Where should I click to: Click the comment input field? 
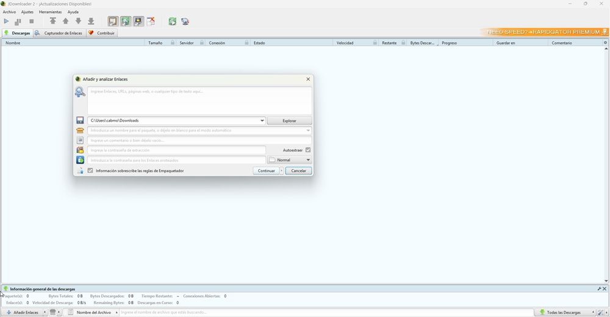pyautogui.click(x=199, y=140)
